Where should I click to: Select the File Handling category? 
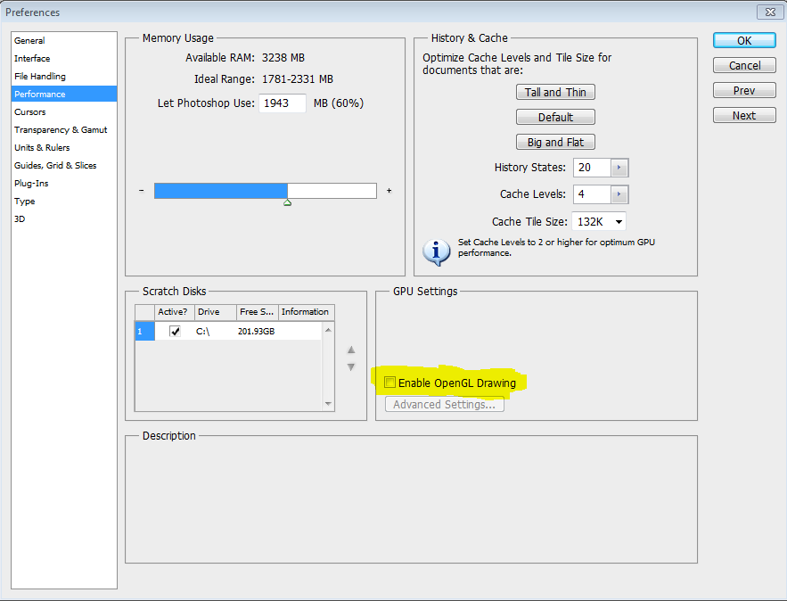pos(64,77)
